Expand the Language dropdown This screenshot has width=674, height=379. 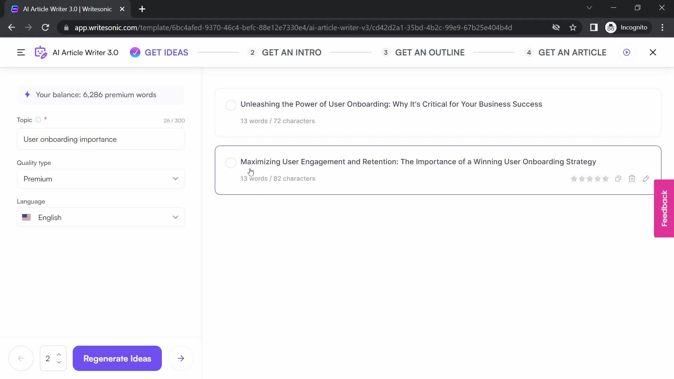176,217
